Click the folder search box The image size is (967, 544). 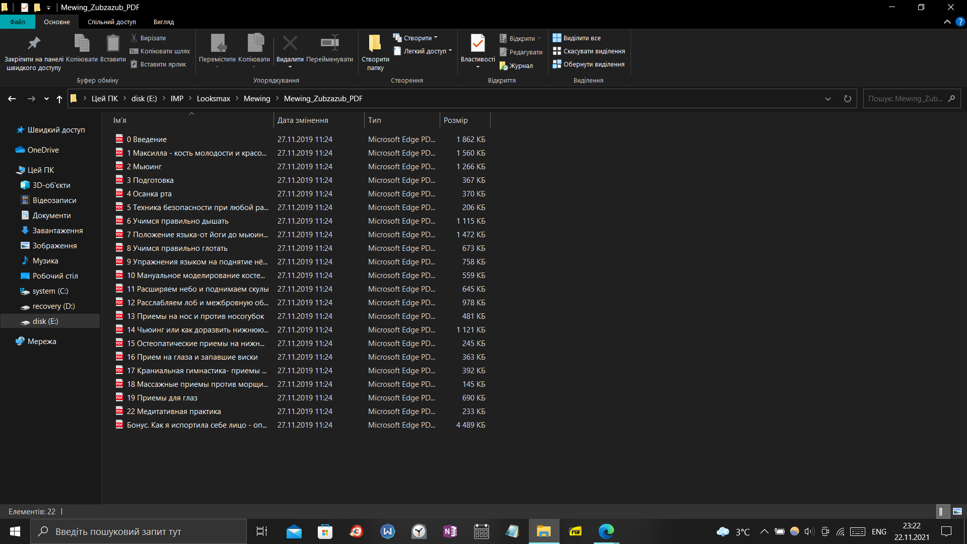[912, 99]
